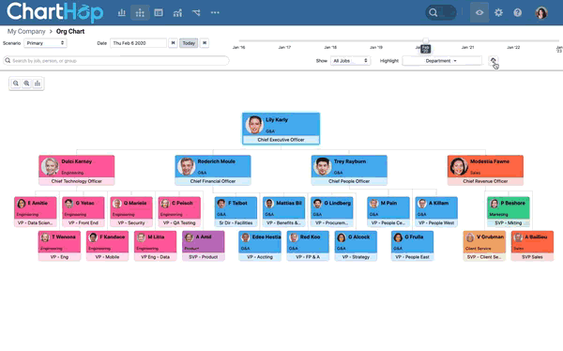Select Trey Rayburn Chief People Officer card

click(349, 170)
